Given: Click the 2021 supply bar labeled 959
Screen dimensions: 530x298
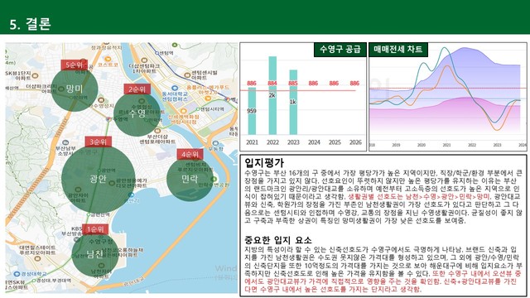Looking at the screenshot, I should tap(252, 111).
